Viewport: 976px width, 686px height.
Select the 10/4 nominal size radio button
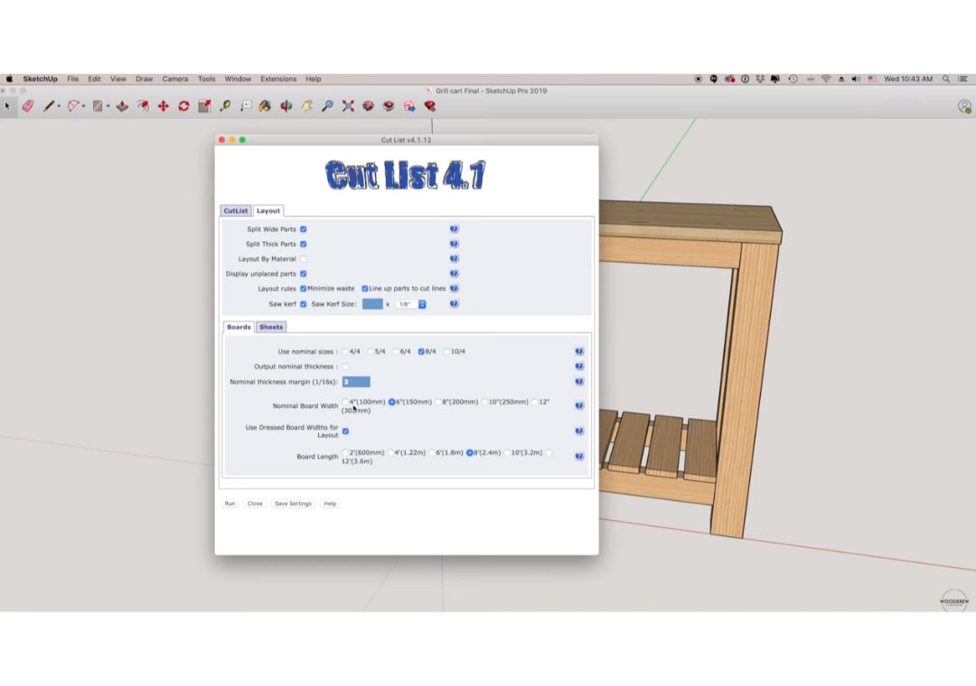446,350
